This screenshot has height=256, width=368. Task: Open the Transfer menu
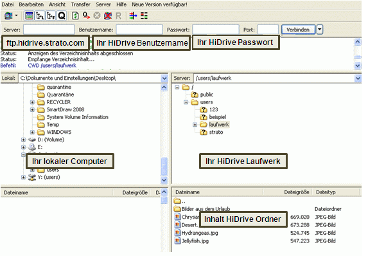[80, 5]
